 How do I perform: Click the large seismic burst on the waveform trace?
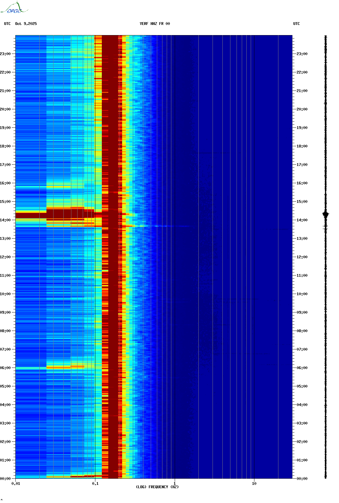pos(325,214)
